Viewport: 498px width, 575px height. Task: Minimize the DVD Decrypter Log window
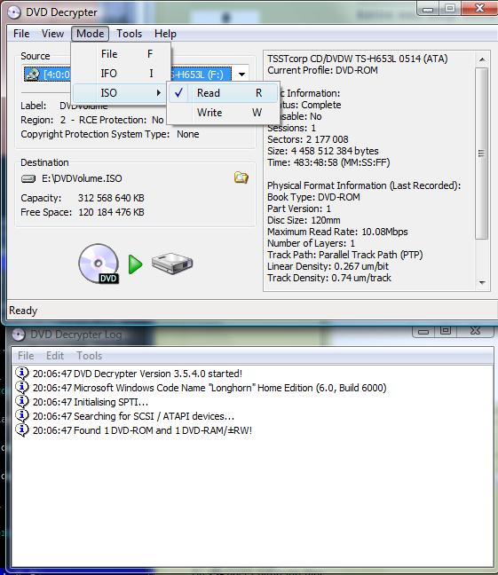423,332
